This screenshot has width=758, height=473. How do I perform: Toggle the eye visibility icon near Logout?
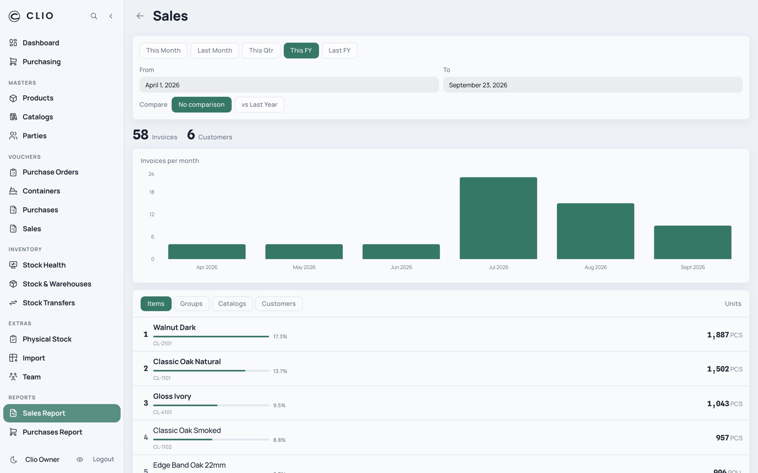80,459
